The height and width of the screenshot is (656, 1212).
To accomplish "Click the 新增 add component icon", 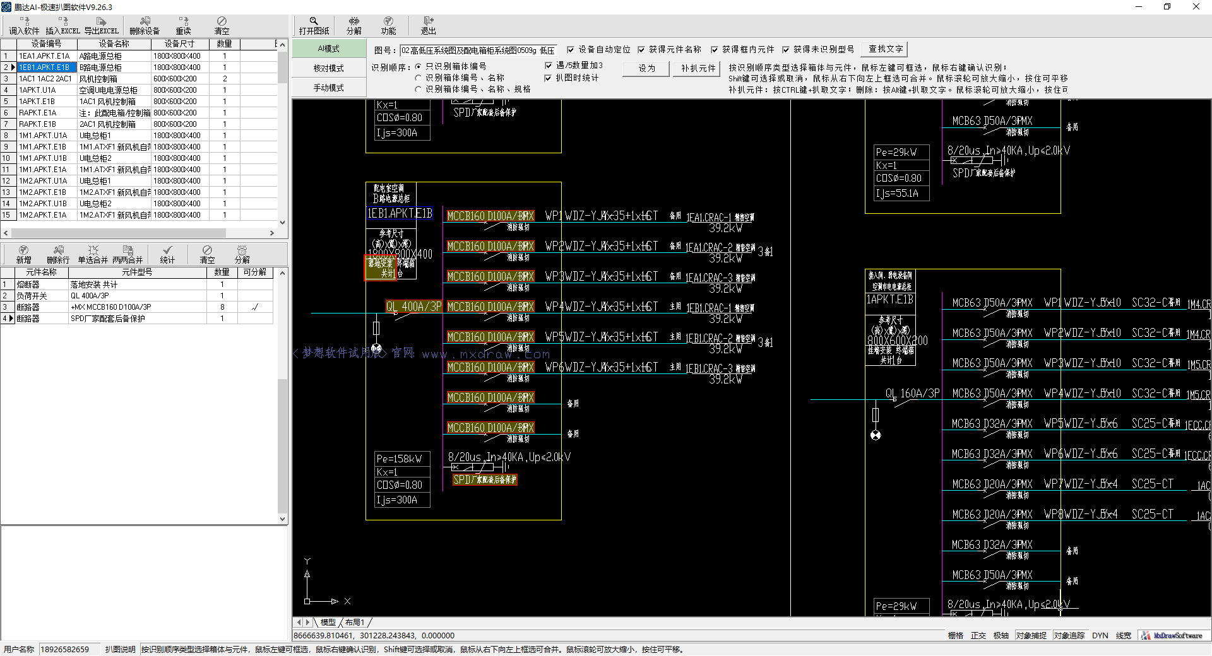I will pyautogui.click(x=23, y=255).
